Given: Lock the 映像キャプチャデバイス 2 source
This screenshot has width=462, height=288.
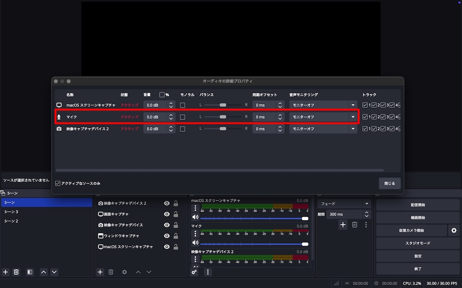Looking at the screenshot, I should tap(176, 203).
